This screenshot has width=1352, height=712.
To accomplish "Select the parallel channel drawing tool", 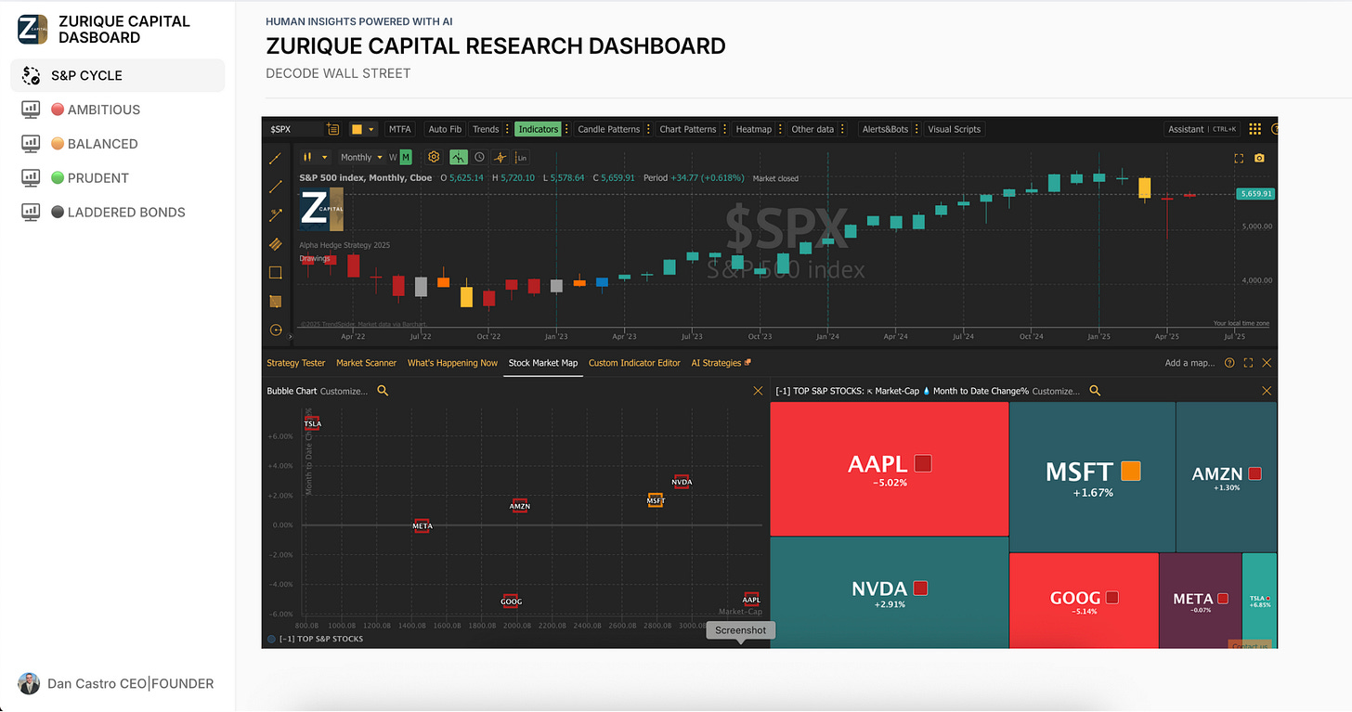I will click(276, 244).
